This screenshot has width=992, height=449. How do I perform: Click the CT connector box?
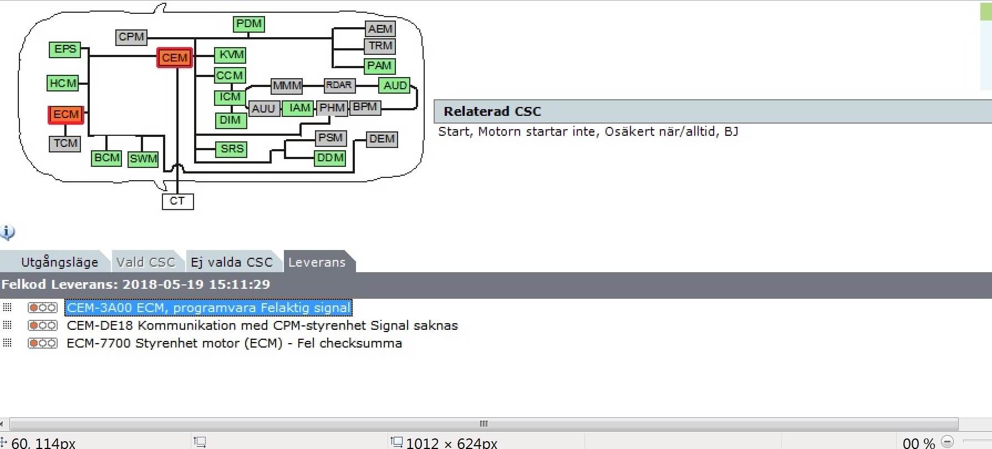[177, 201]
